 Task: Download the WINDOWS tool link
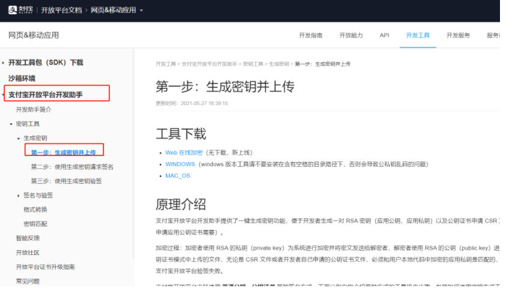180,164
